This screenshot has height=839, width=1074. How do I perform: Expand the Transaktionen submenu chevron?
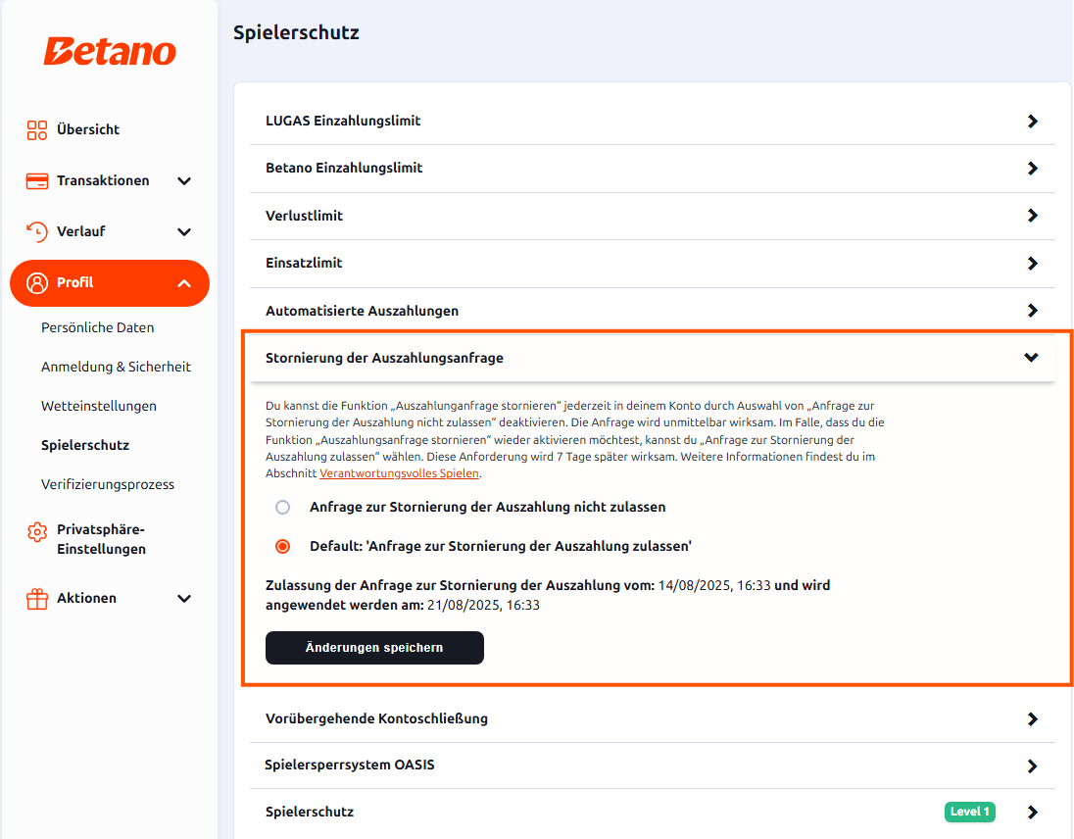(184, 180)
